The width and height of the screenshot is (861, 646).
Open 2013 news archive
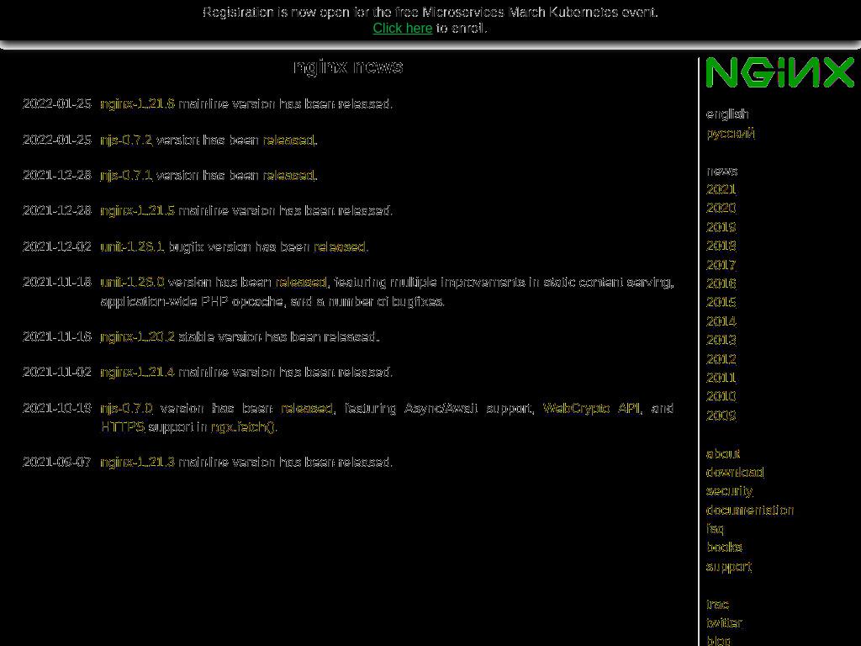(x=721, y=340)
